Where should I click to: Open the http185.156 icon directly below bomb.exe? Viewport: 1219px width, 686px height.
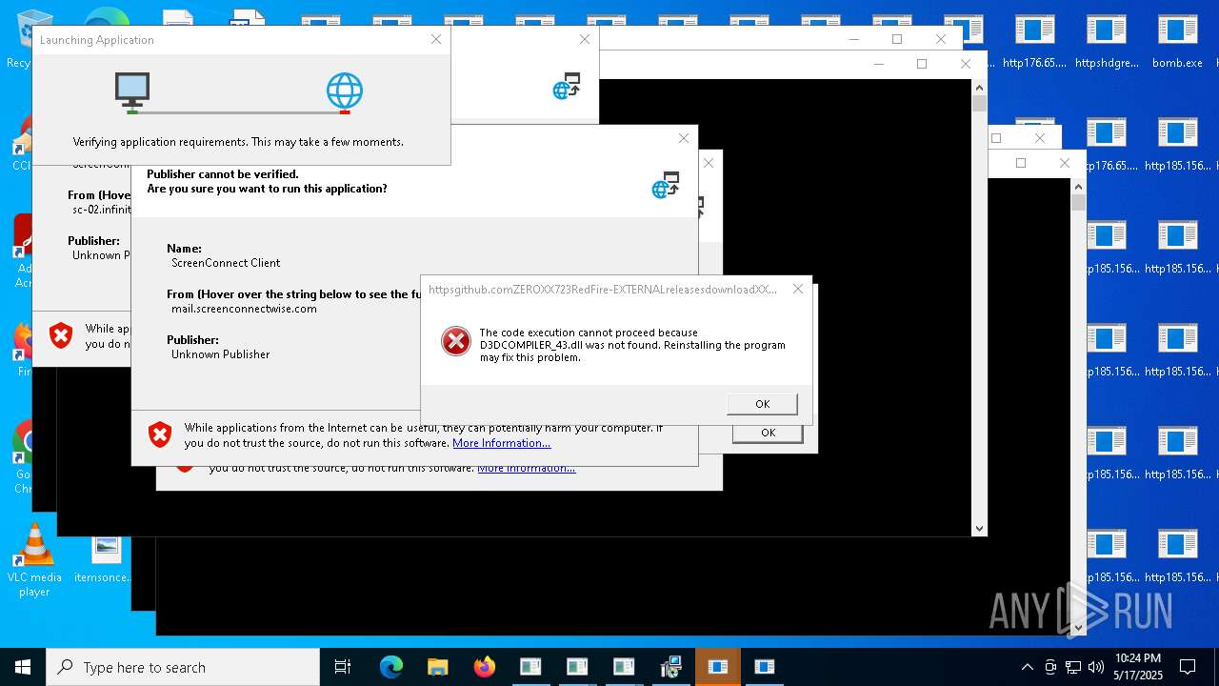pos(1177,145)
